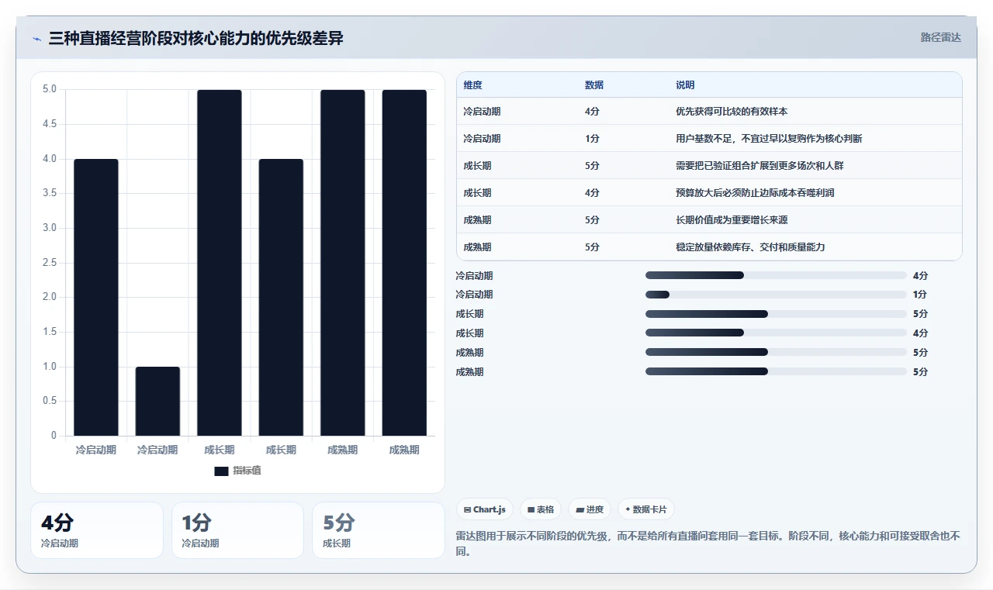Click the 冷启动期 progress bar showing 1分

(776, 295)
